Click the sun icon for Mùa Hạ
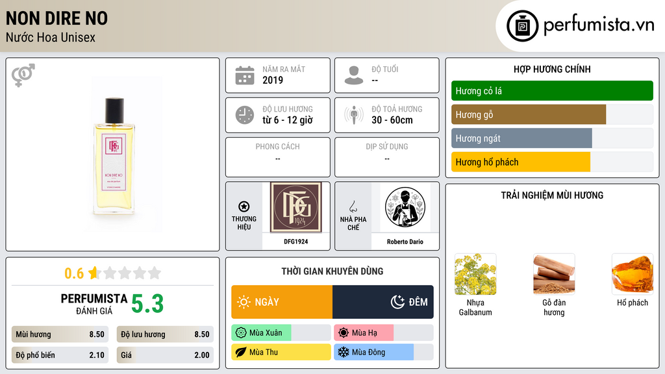This screenshot has height=374, width=665. (344, 333)
